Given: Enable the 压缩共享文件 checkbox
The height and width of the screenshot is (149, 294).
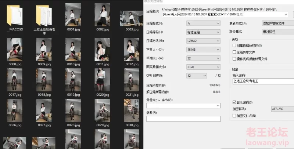Looking at the screenshot, I should [x=234, y=52].
